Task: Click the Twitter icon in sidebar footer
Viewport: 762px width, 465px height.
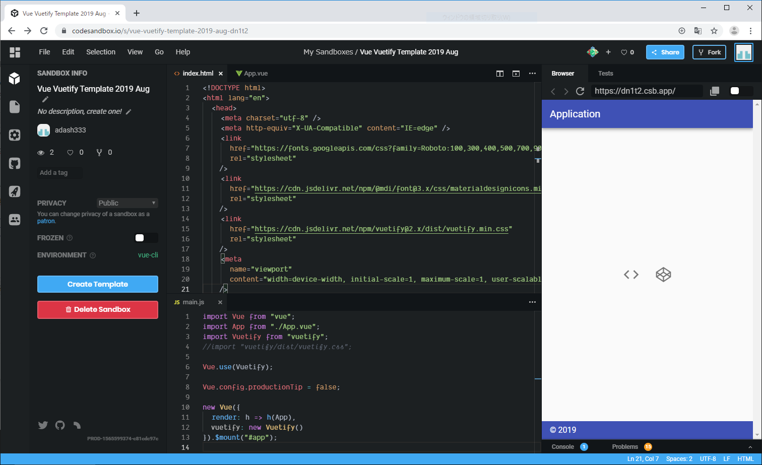Action: [43, 425]
